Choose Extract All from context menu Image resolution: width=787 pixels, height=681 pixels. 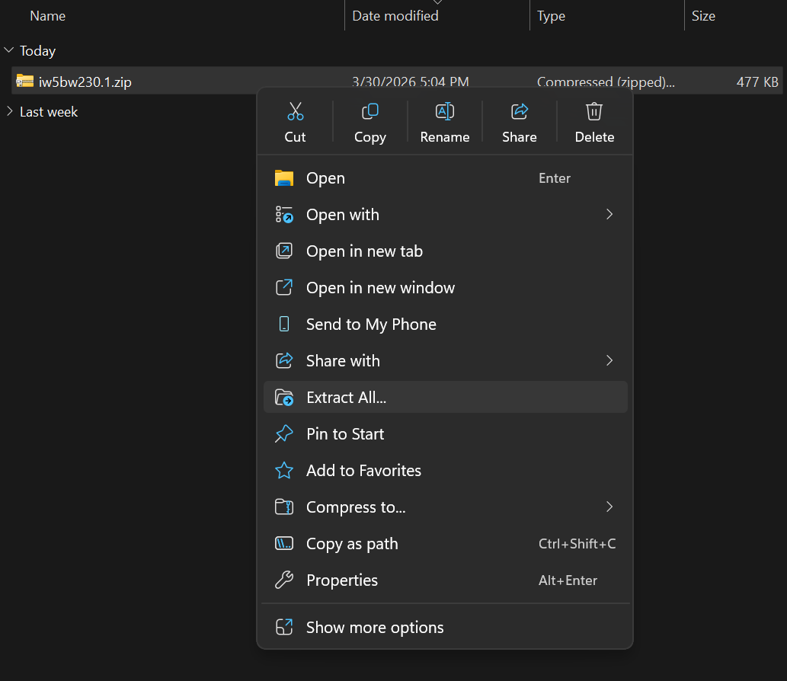[x=347, y=398]
